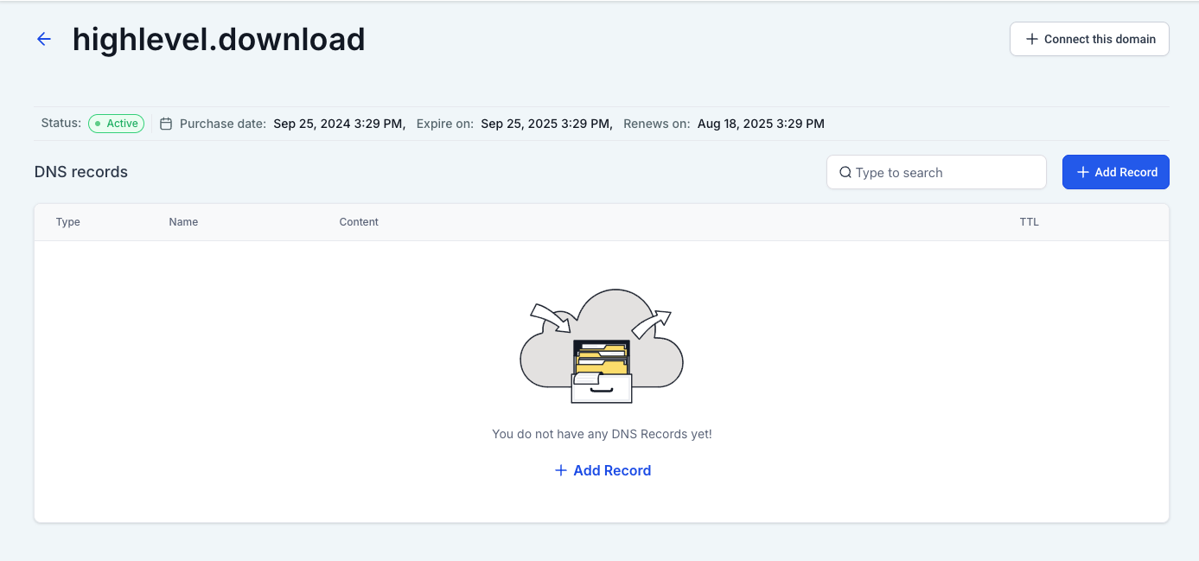Click the Type column header
Screen dimensions: 1199x561
tap(68, 222)
